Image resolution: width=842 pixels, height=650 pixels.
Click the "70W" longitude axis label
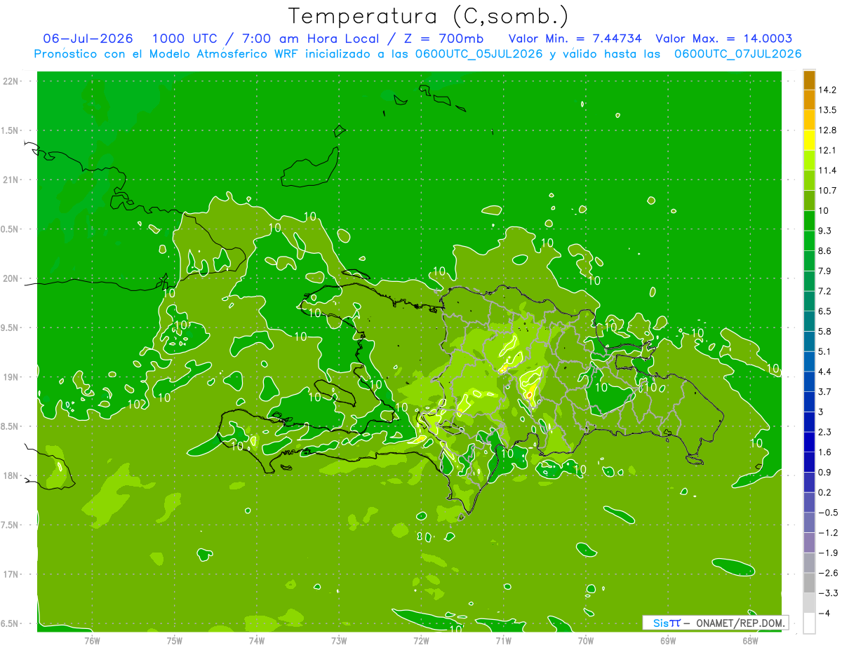(x=586, y=641)
